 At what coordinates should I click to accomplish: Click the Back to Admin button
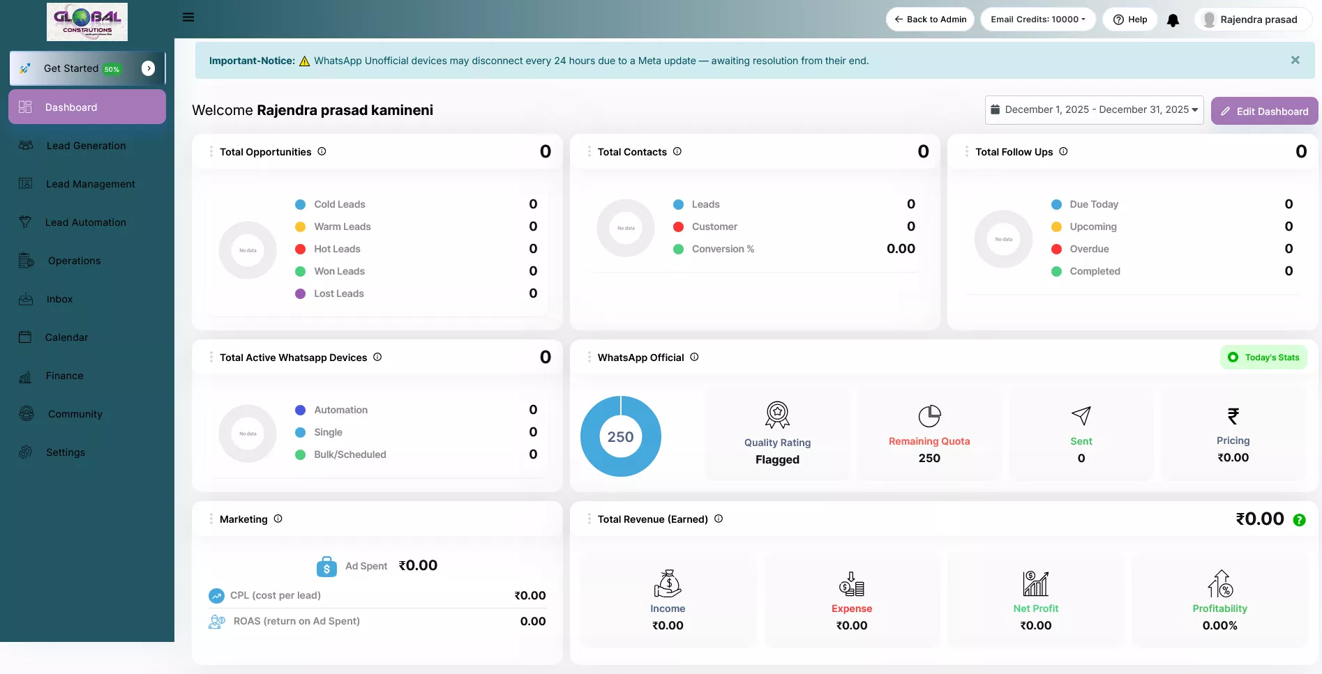click(x=930, y=20)
